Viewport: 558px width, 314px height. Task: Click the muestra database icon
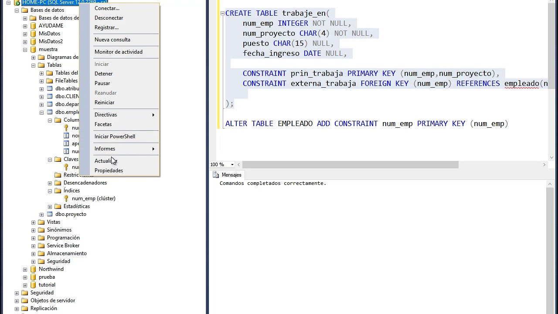(x=33, y=49)
